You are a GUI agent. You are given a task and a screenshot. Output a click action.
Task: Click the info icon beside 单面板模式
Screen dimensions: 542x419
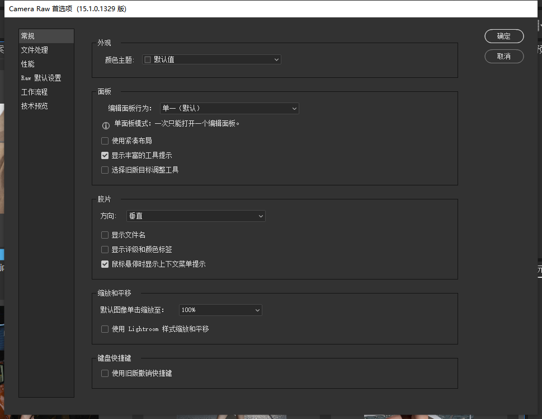pyautogui.click(x=106, y=125)
